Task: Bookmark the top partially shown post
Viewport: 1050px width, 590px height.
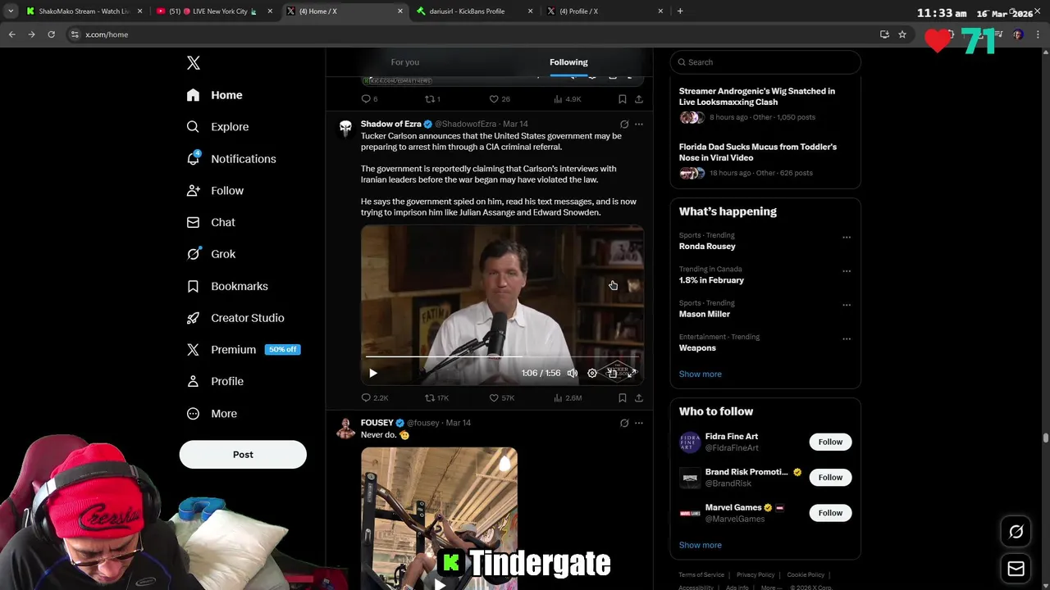Action: pyautogui.click(x=623, y=99)
